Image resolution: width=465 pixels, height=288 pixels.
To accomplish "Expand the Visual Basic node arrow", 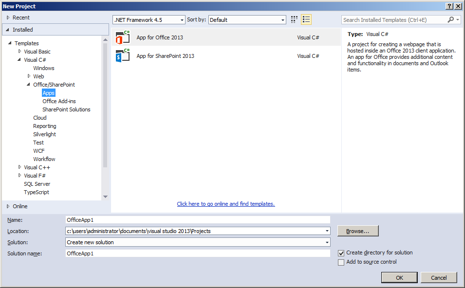I will (19, 51).
